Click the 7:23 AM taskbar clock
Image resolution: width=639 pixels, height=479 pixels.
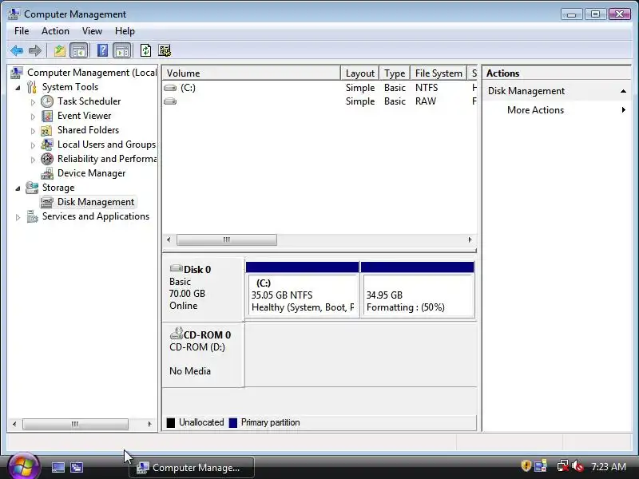click(609, 466)
